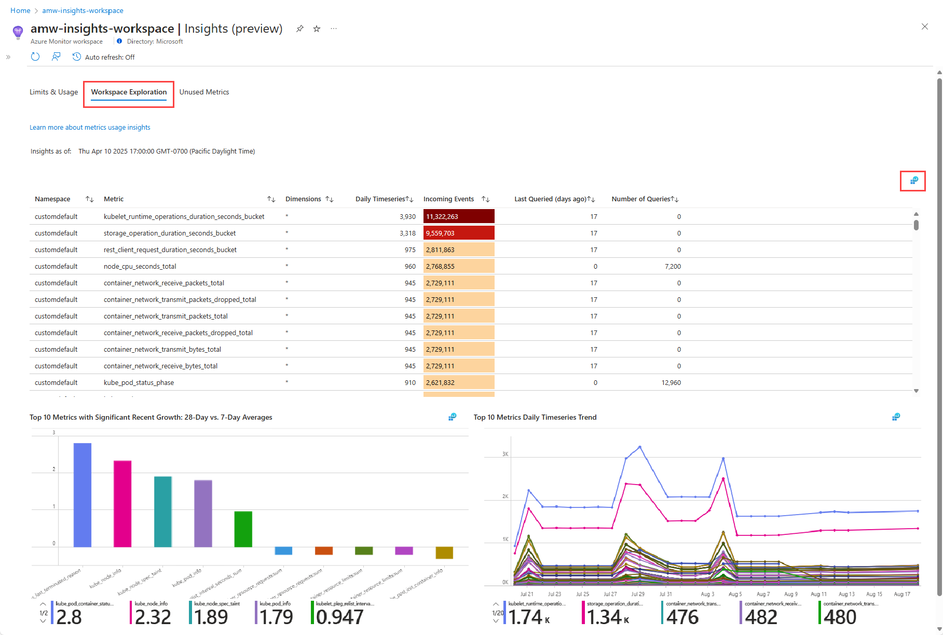Image resolution: width=943 pixels, height=635 pixels.
Task: Add workspace to favorites with star icon
Action: [317, 29]
